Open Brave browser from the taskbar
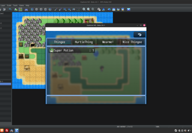Screen dimensions: 192x133 point(2,130)
